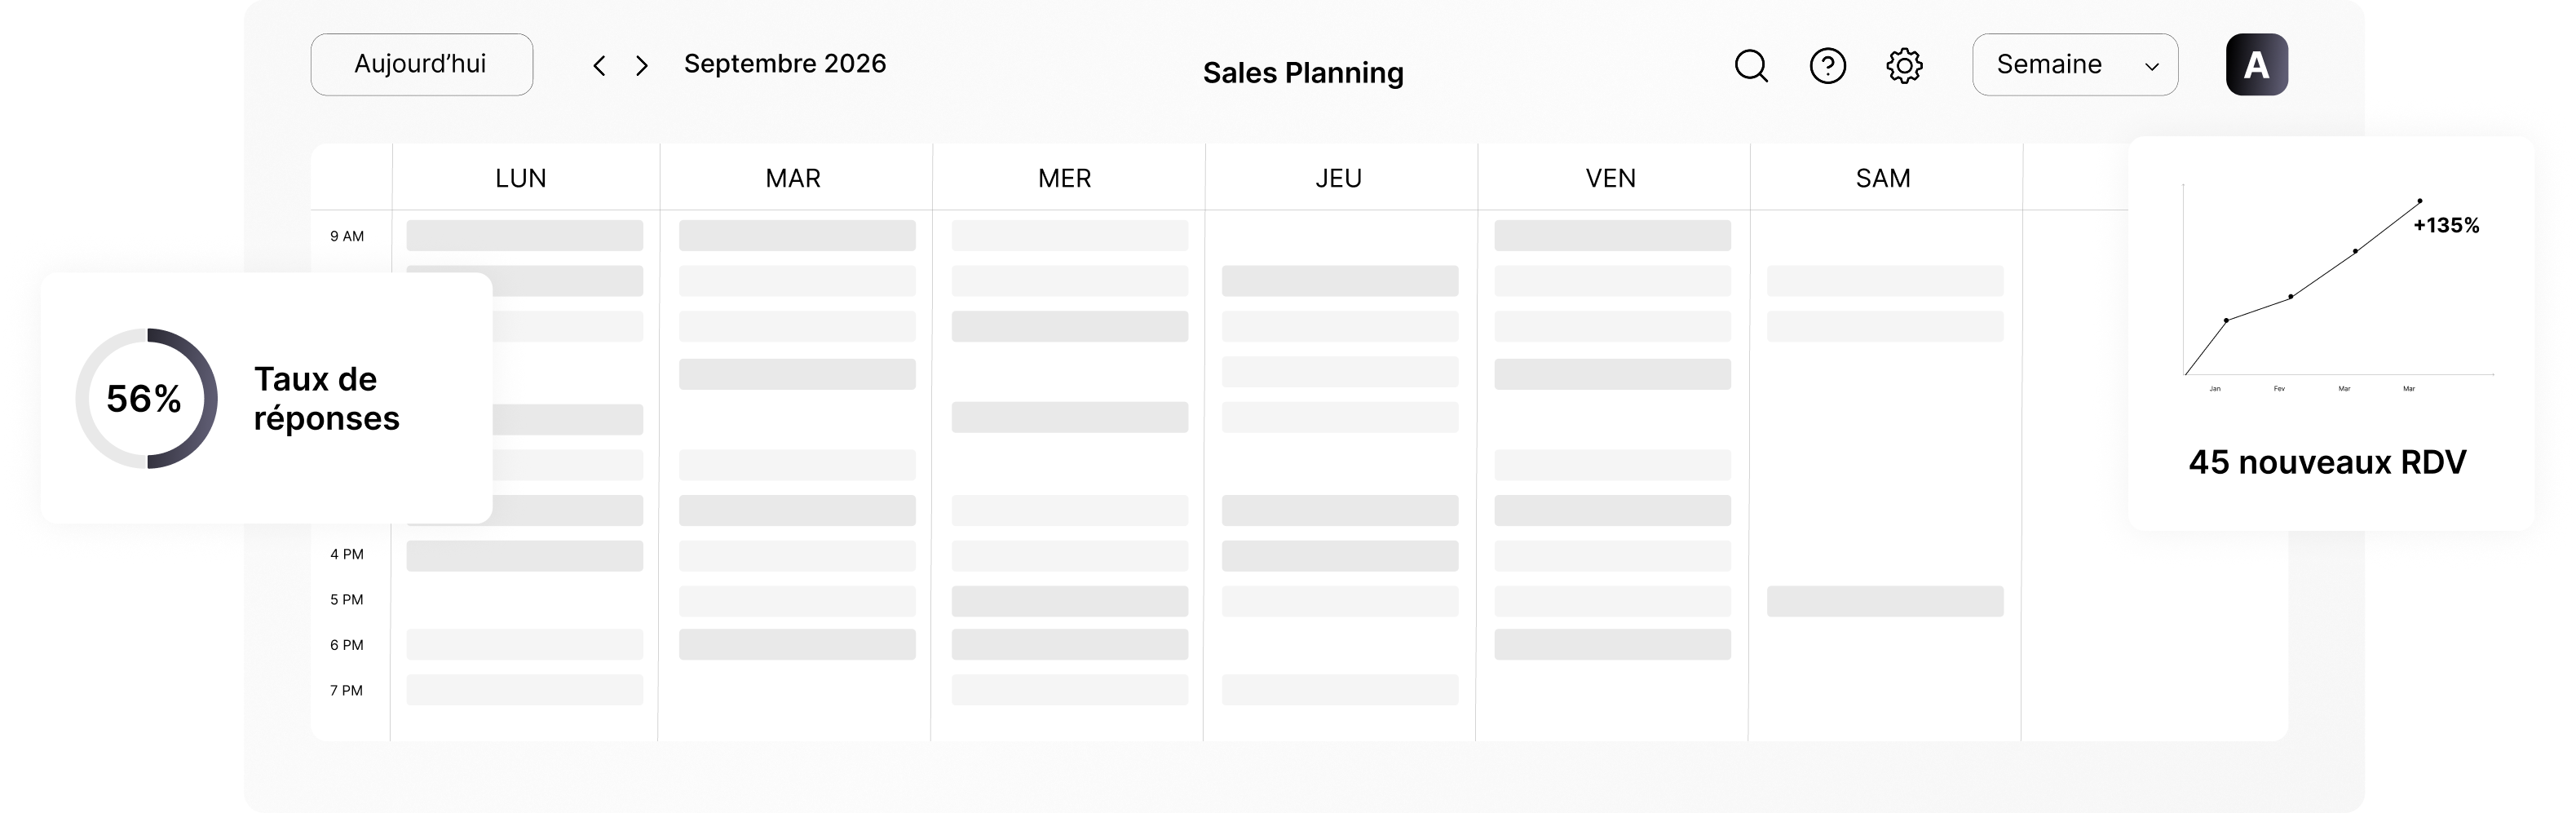Click the user avatar labeled A

pyautogui.click(x=2256, y=65)
